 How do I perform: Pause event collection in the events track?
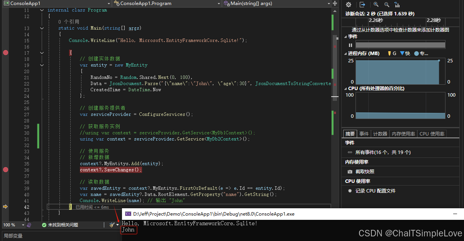point(350,45)
